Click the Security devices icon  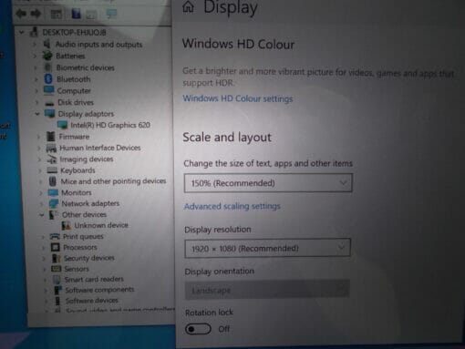tap(56, 258)
